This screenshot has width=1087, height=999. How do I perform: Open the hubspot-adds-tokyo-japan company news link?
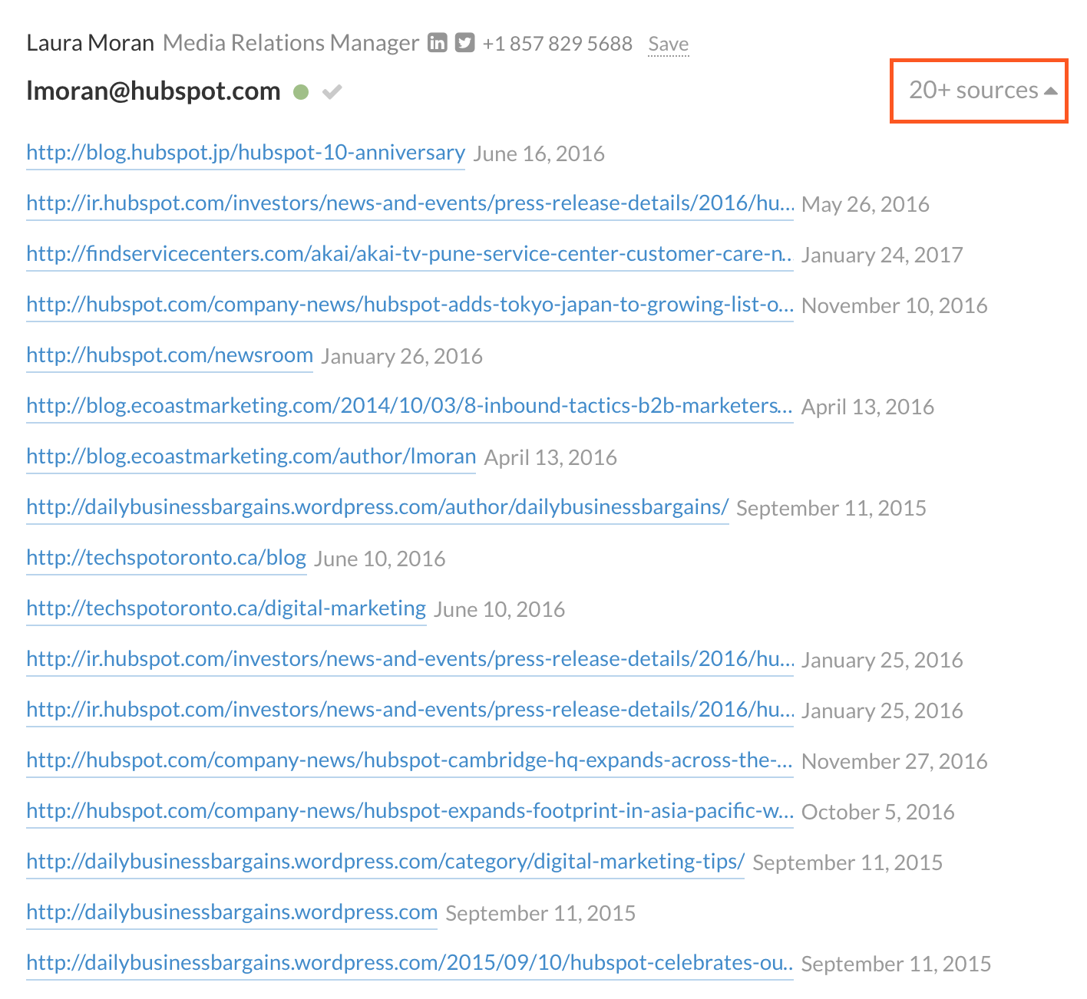point(410,305)
